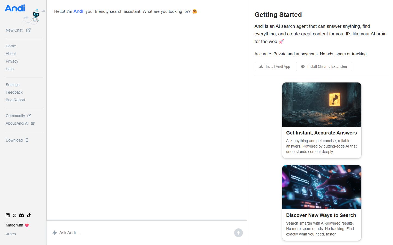The height and width of the screenshot is (245, 393).
Task: Open the Privacy page
Action: (12, 61)
